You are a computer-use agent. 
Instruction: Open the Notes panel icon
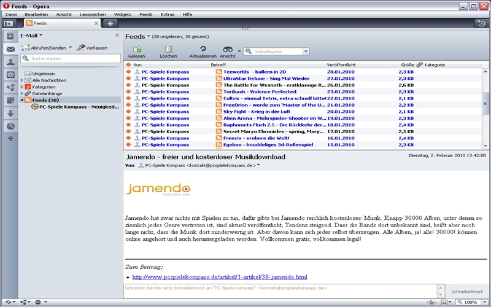tap(10, 101)
